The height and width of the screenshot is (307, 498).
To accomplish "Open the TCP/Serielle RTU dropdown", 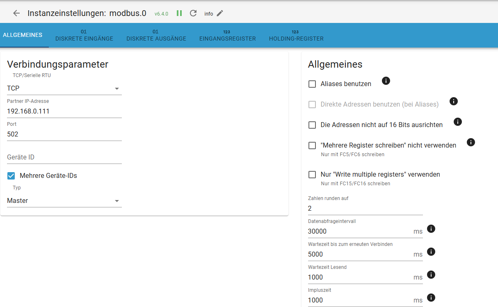I will (64, 89).
